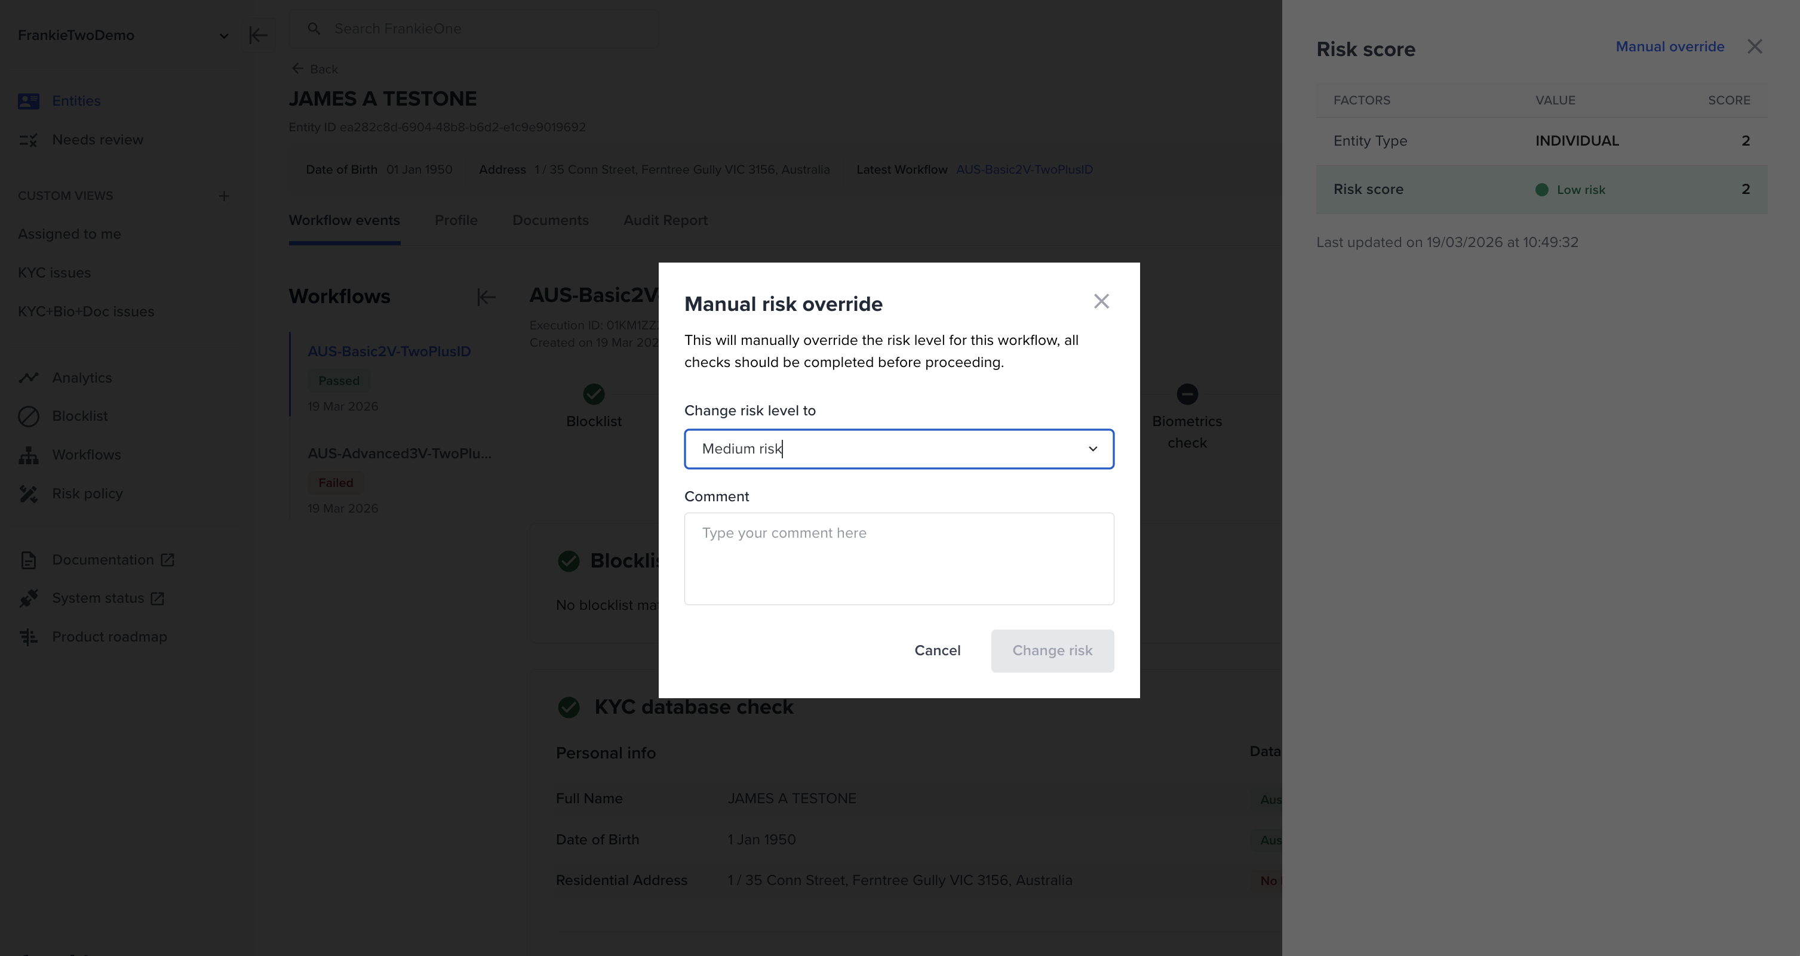Switch to the Audit Report tab
This screenshot has height=956, width=1800.
click(665, 221)
